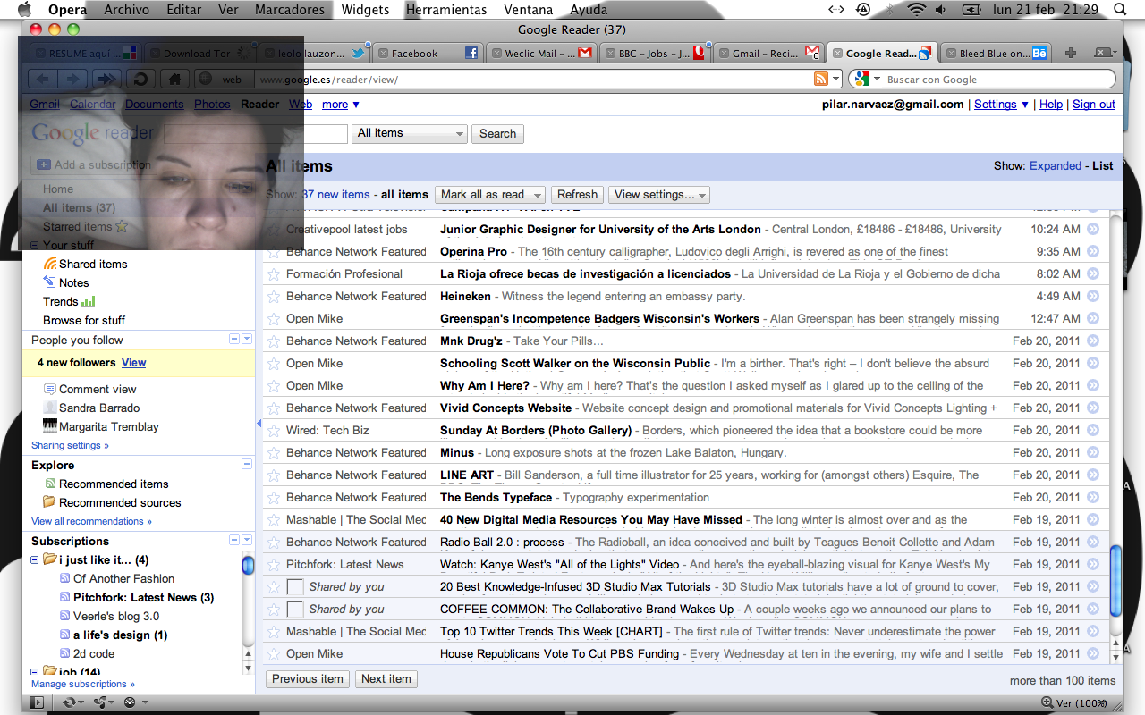The height and width of the screenshot is (715, 1145).
Task: Click the Shared items feed icon
Action: (50, 265)
